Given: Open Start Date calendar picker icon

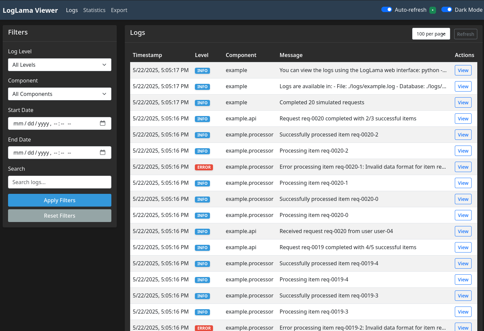Looking at the screenshot, I should click(x=103, y=123).
